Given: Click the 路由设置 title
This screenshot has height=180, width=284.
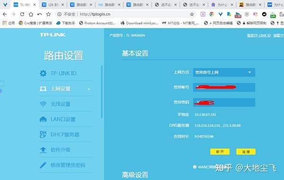Looking at the screenshot, I should pyautogui.click(x=63, y=55).
